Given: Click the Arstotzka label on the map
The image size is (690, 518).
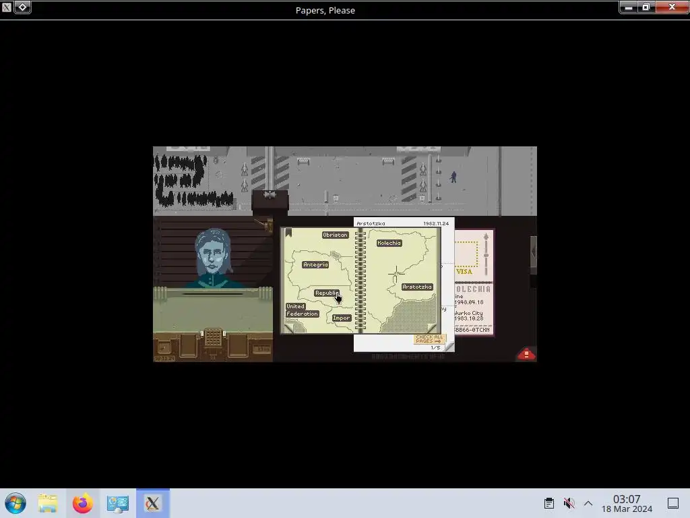Looking at the screenshot, I should [417, 287].
